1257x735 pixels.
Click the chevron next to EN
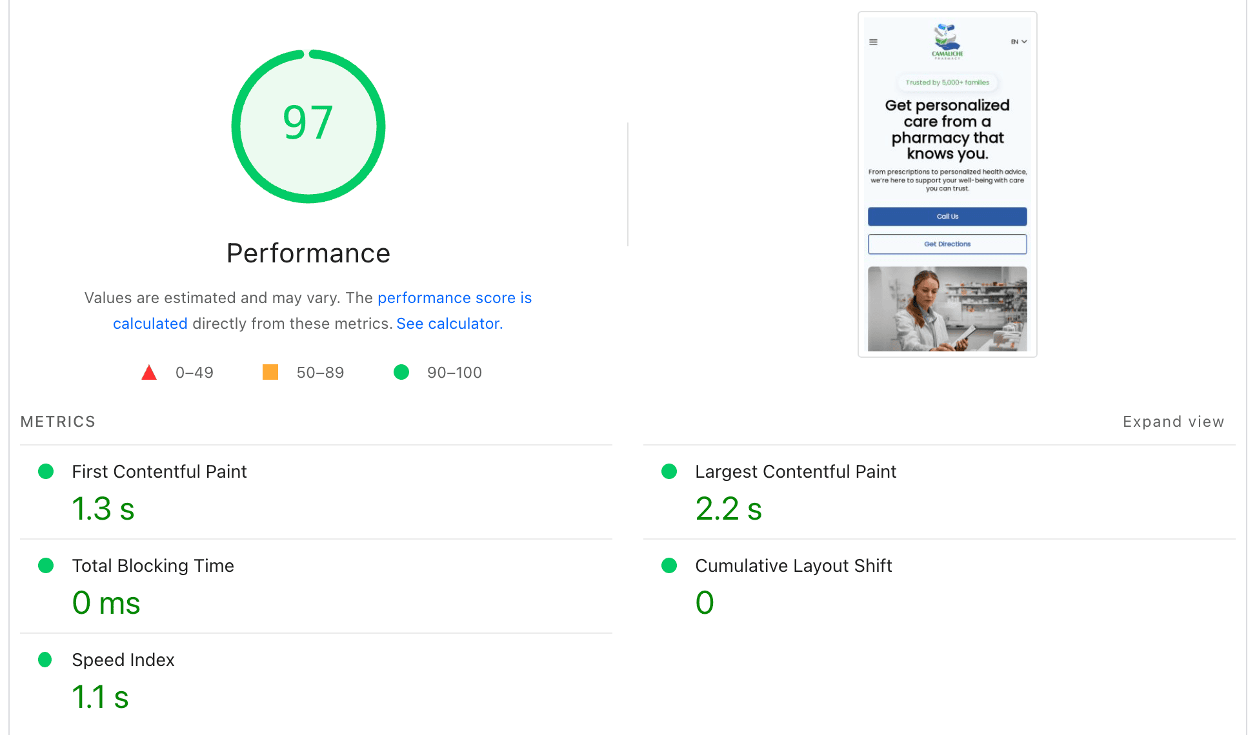(1025, 41)
